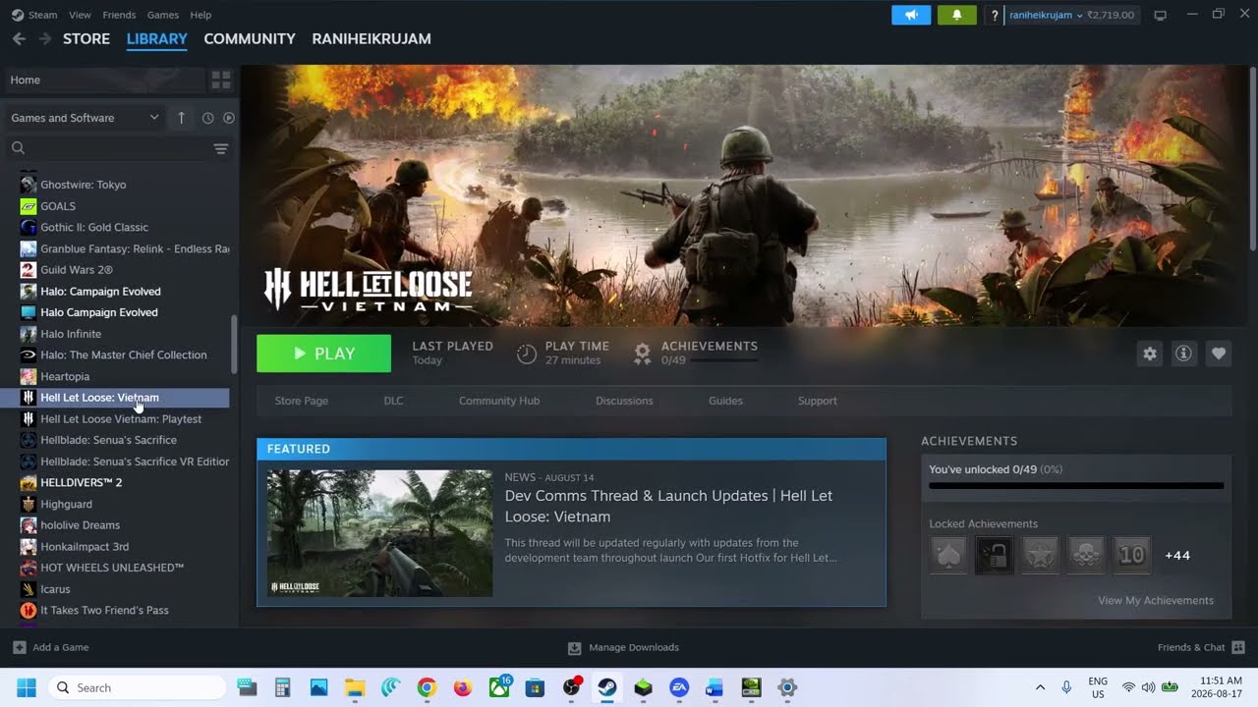Viewport: 1258px width, 707px height.
Task: Open the featured news thumbnail
Action: 379,533
